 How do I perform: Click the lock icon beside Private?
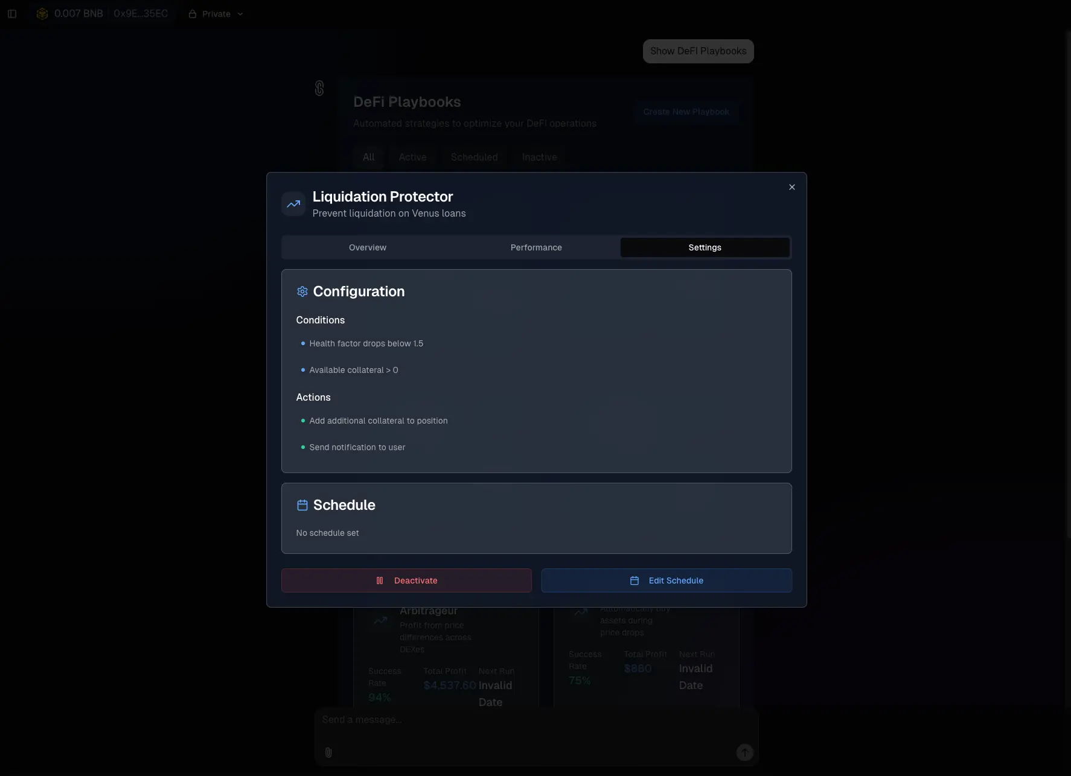tap(193, 14)
